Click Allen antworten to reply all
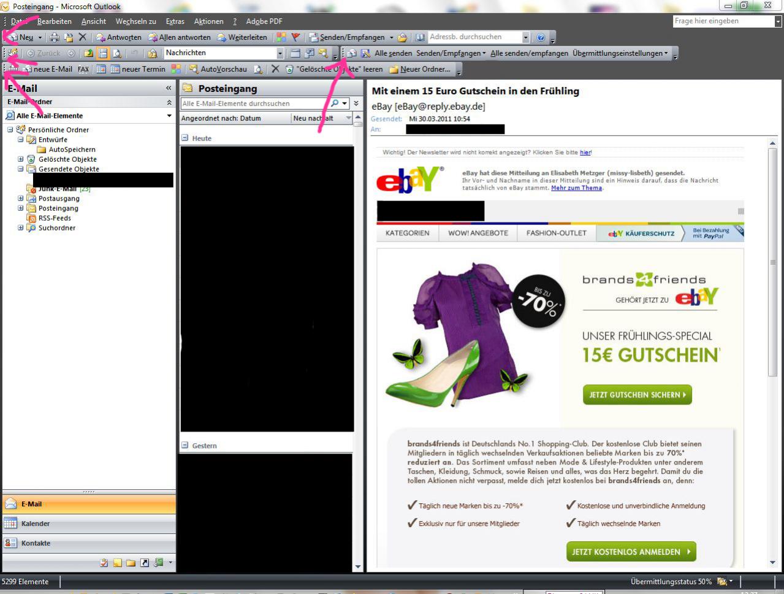The height and width of the screenshot is (594, 784). pos(179,37)
